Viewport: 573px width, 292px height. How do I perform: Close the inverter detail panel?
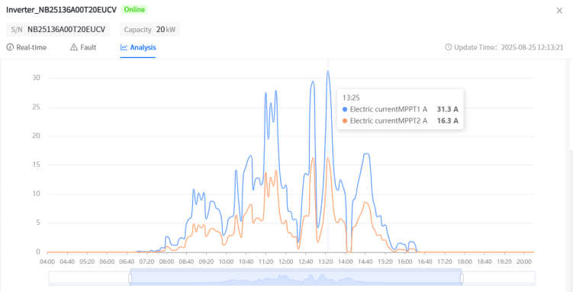[559, 11]
